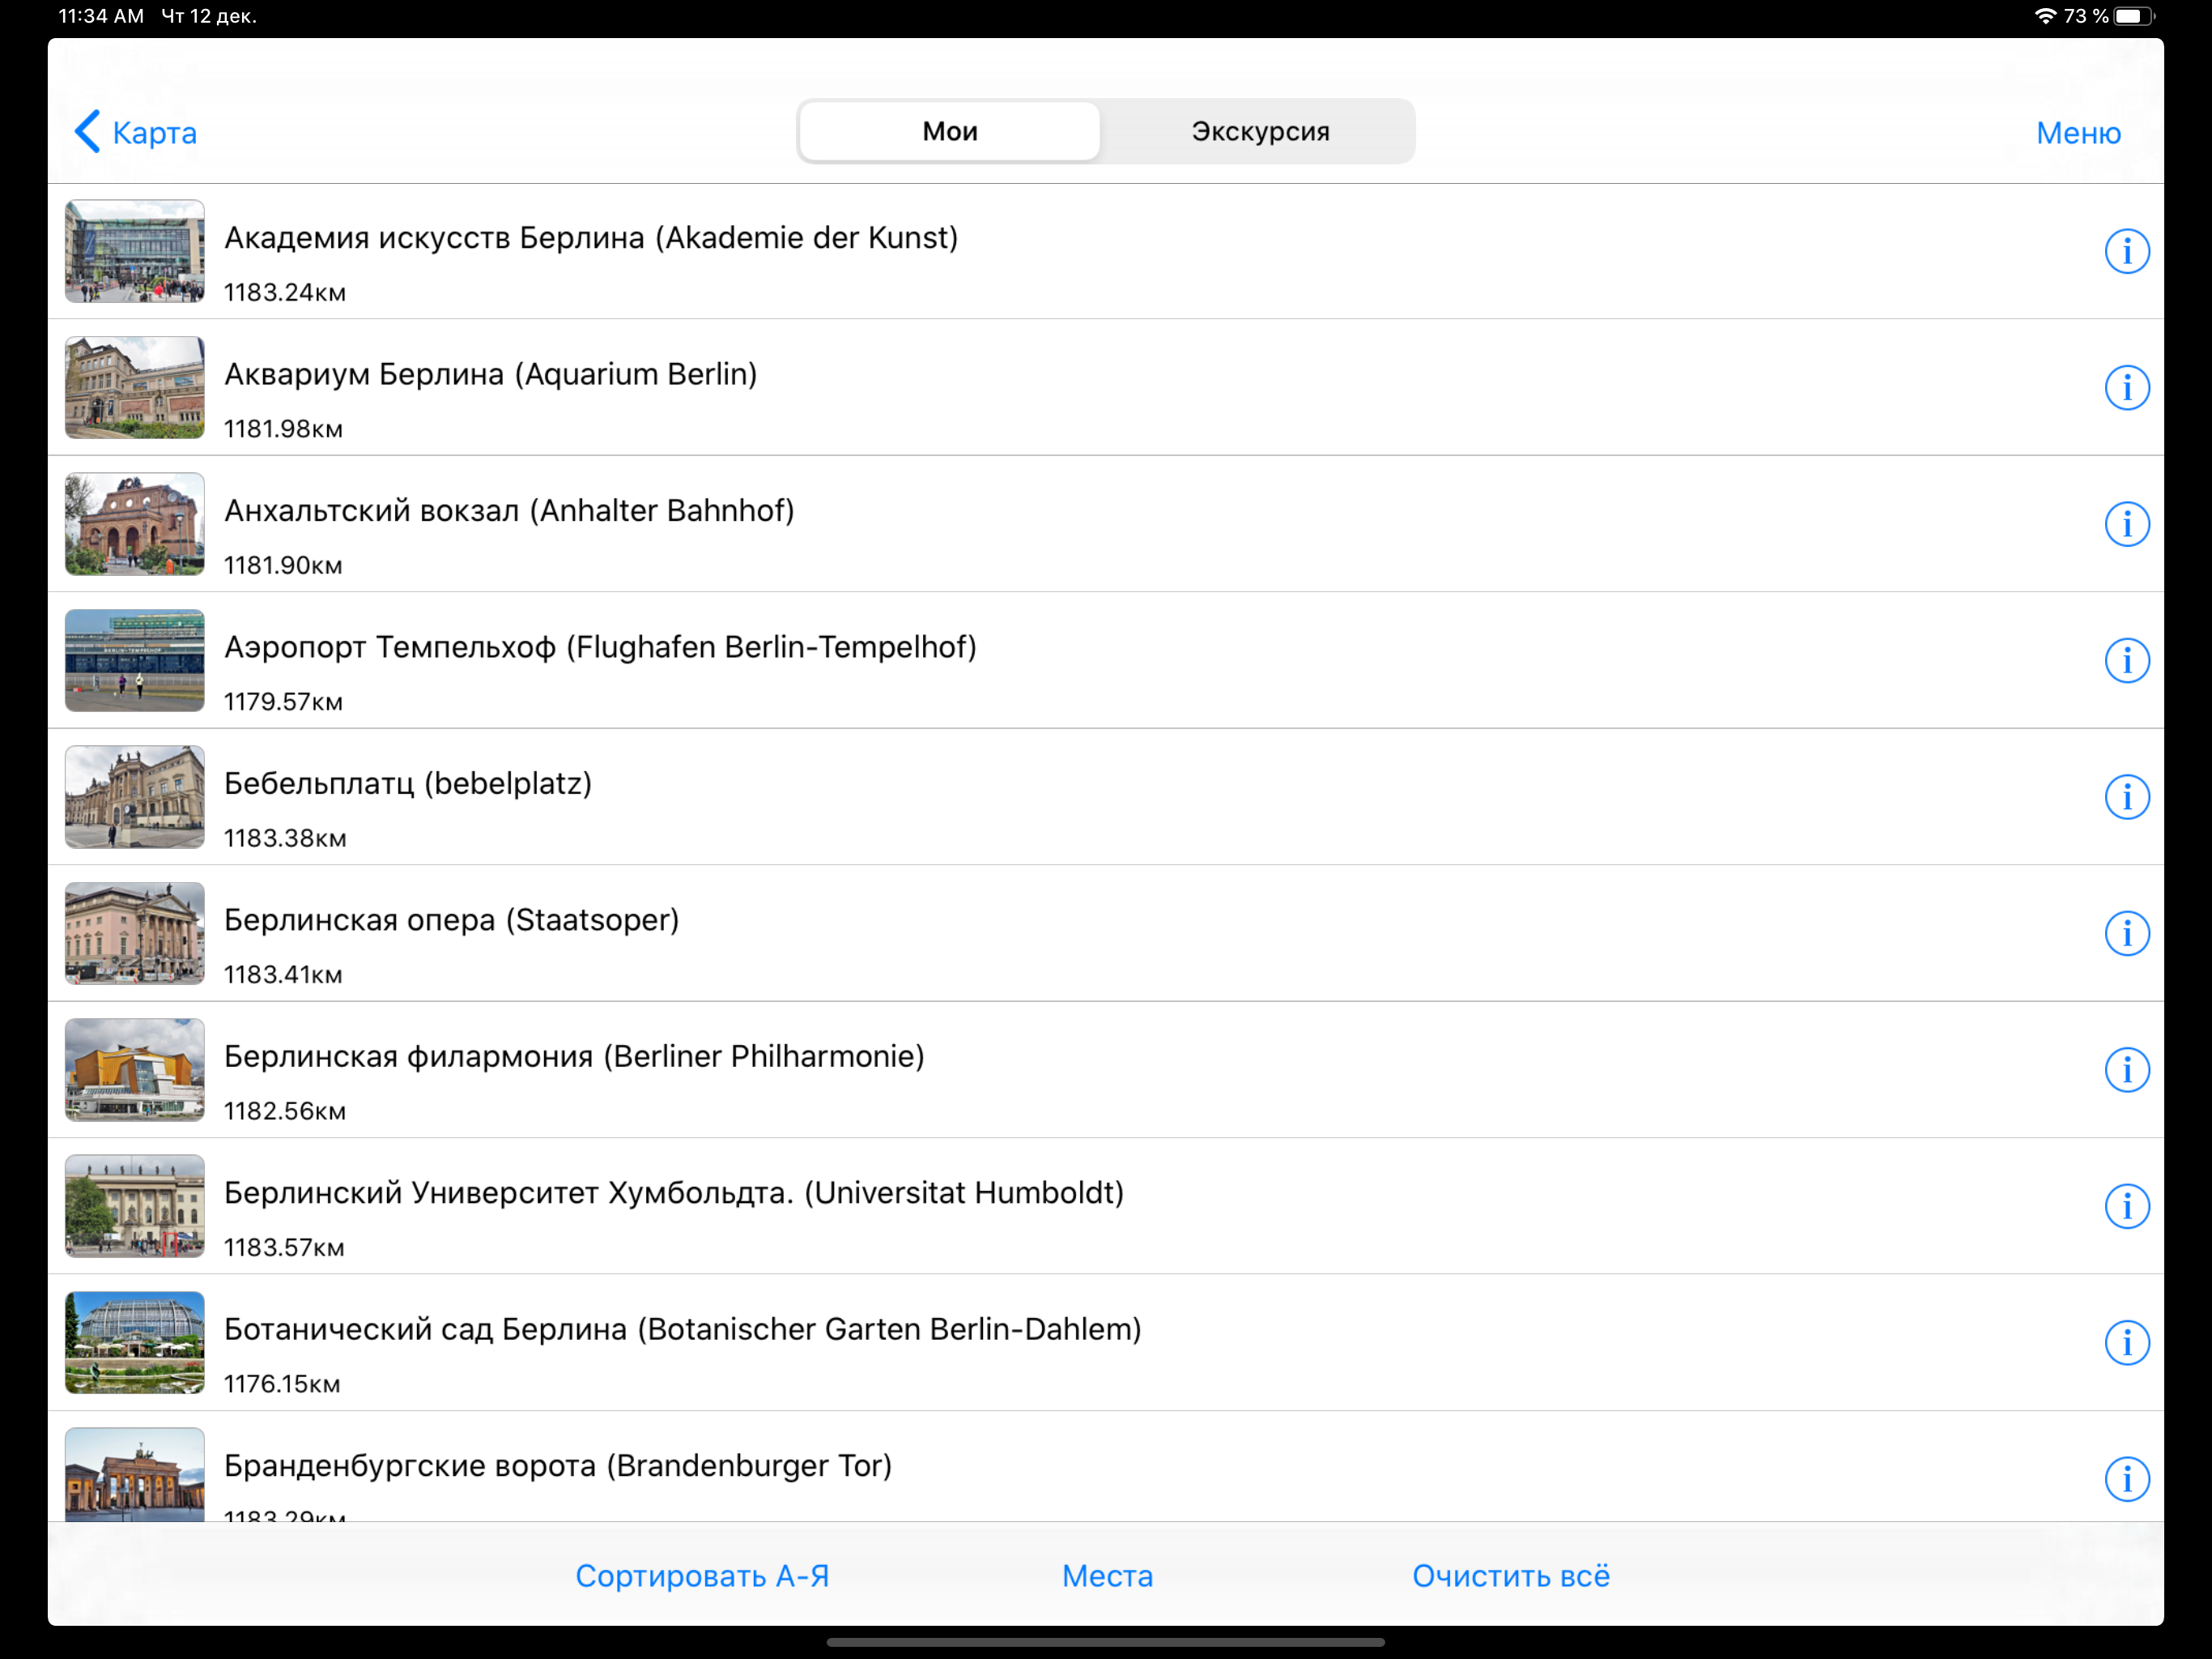2212x1659 pixels.
Task: Tap distance 1183.38км
Action: (x=285, y=838)
